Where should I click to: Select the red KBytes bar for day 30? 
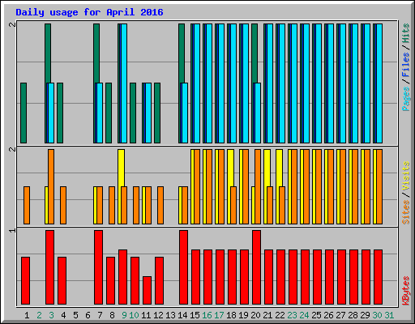378,277
